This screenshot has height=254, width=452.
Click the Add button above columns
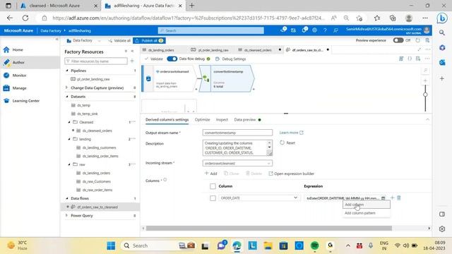click(x=210, y=174)
